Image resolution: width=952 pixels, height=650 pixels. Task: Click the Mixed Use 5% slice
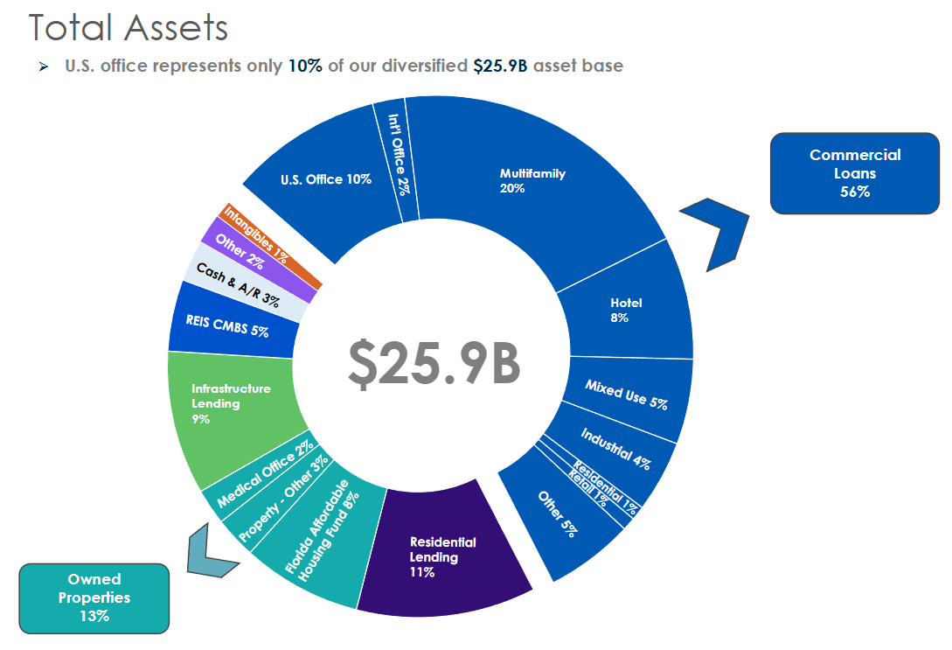point(625,394)
